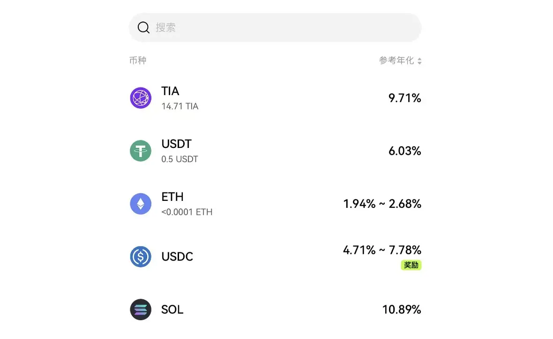Image resolution: width=553 pixels, height=339 pixels.
Task: Click the ETH Ethereum diamond icon
Action: tap(141, 204)
